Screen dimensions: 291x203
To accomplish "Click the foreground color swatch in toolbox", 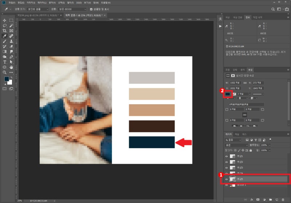I will coord(7,79).
